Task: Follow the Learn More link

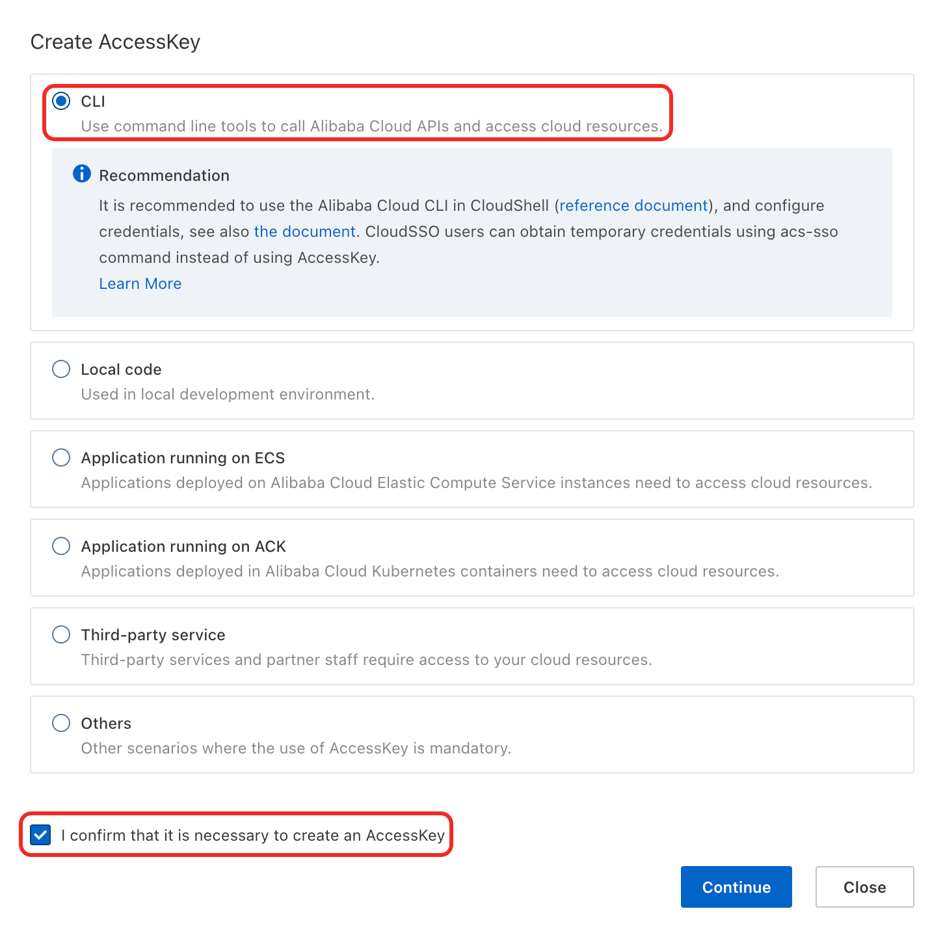Action: [140, 284]
